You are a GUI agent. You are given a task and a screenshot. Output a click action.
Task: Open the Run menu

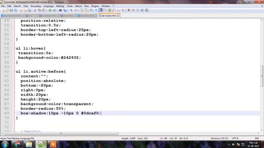87,6
